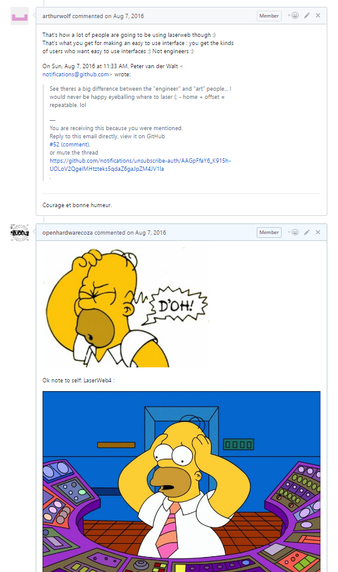Delete openhardwarecoza's comment with X icon
The width and height of the screenshot is (338, 572).
(x=318, y=232)
